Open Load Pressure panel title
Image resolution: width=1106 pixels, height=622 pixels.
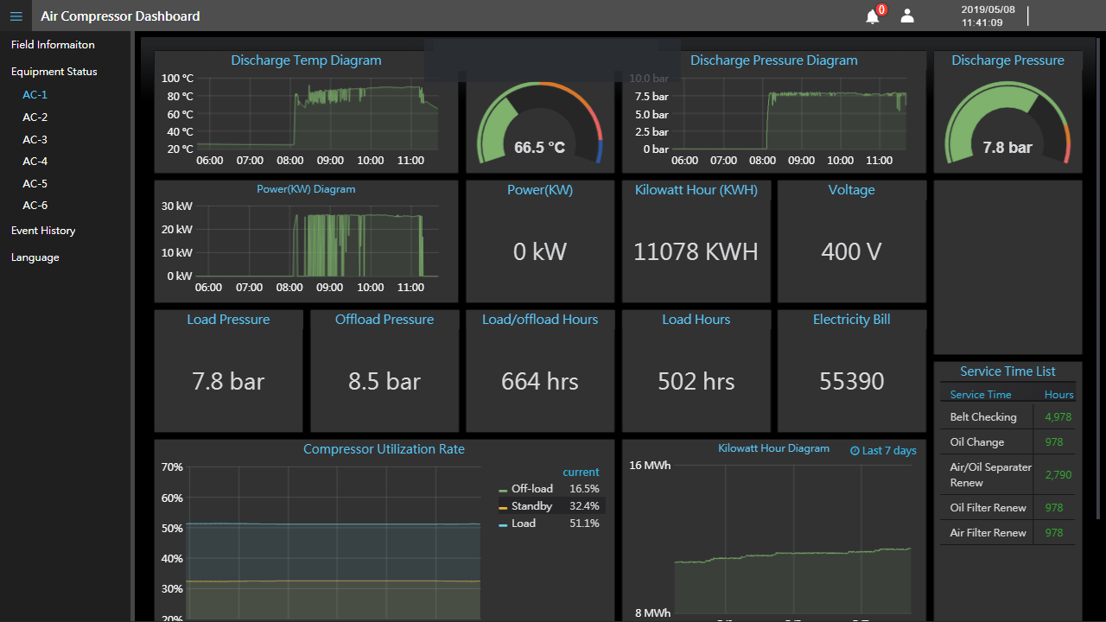(x=228, y=320)
